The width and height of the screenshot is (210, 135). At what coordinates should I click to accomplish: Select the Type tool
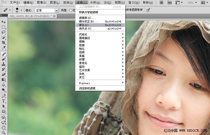4,101
